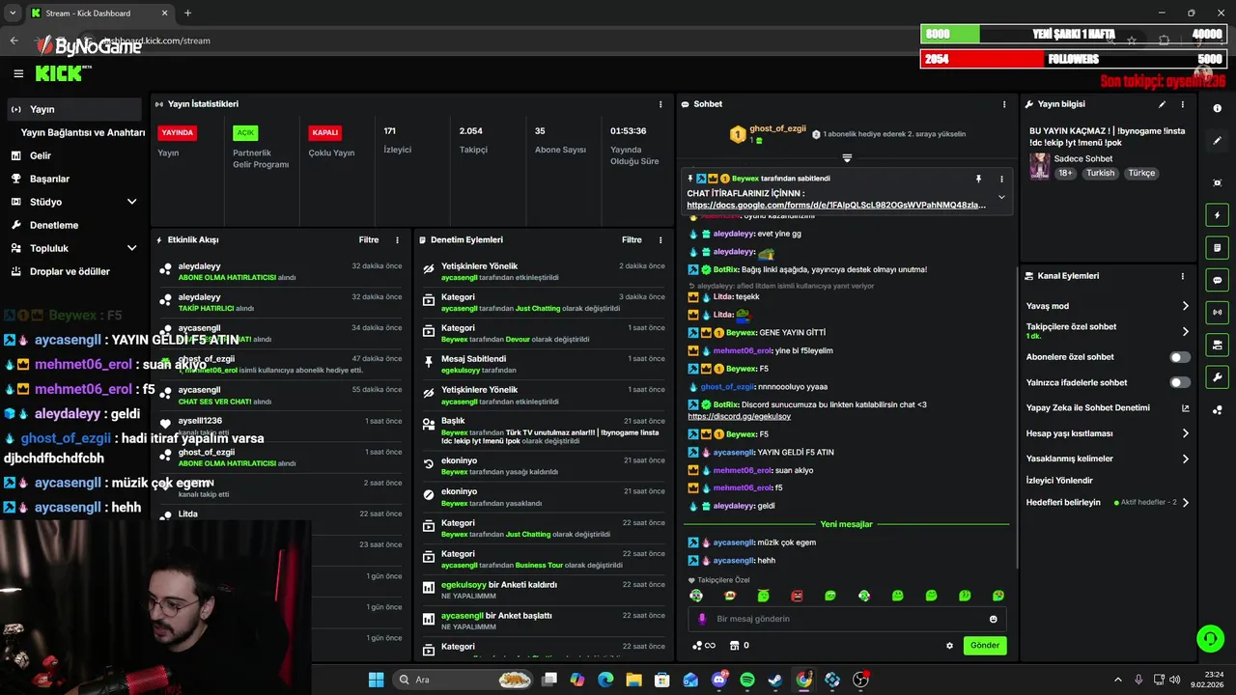1236x695 pixels.
Task: Toggle Yalnızca ifadelerle sohbet switch
Action: point(1180,382)
